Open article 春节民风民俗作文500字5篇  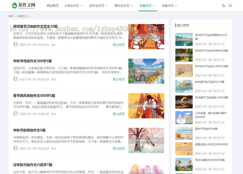click(x=34, y=95)
